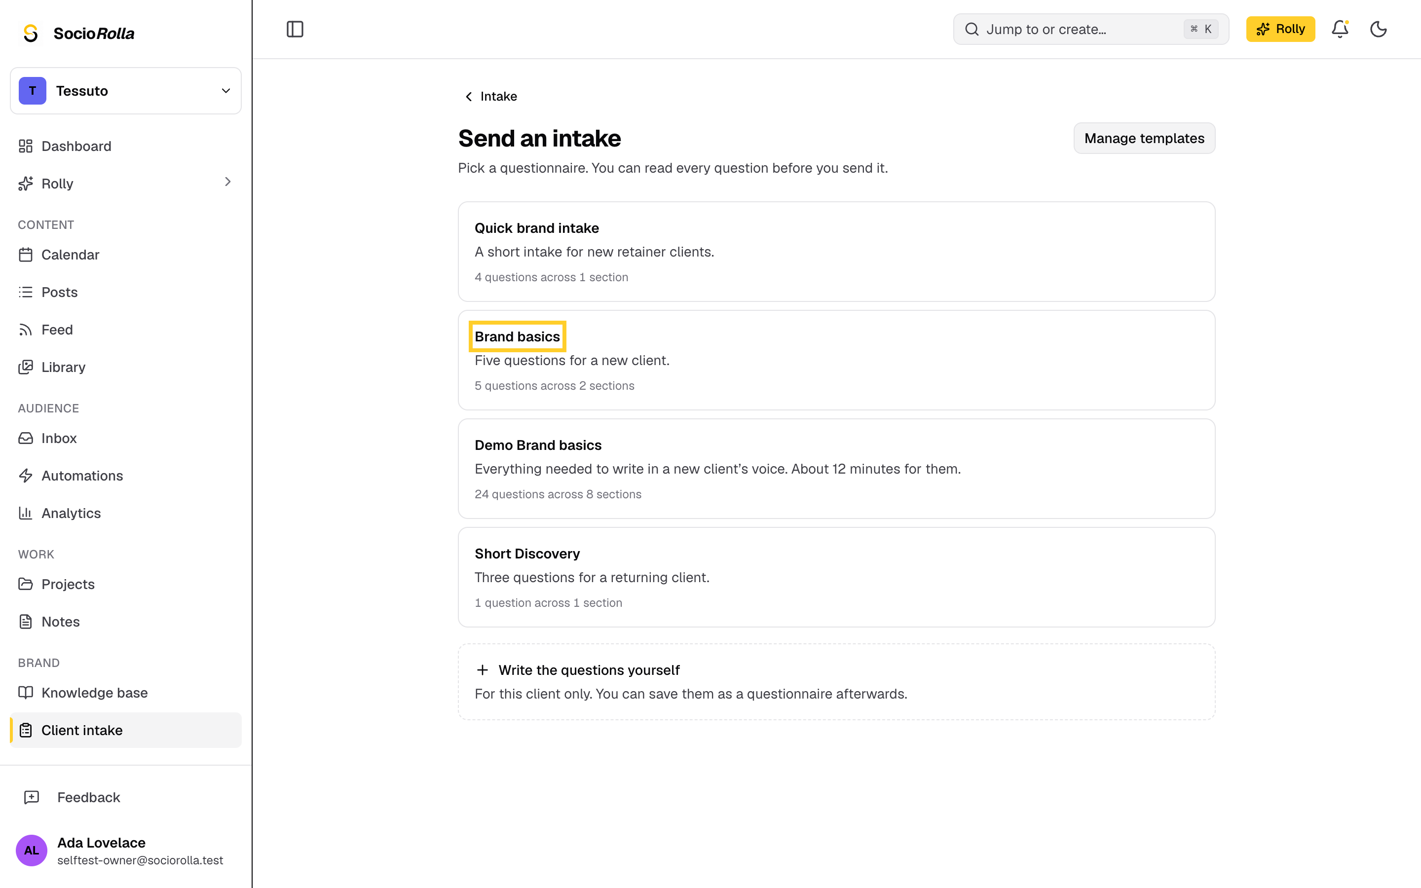The width and height of the screenshot is (1421, 888).
Task: Open the yellow Rolly button in header
Action: (1280, 29)
